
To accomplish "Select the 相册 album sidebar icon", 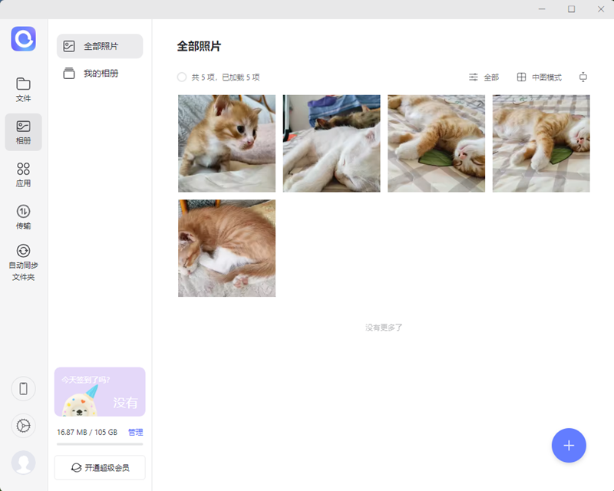I will [x=24, y=133].
